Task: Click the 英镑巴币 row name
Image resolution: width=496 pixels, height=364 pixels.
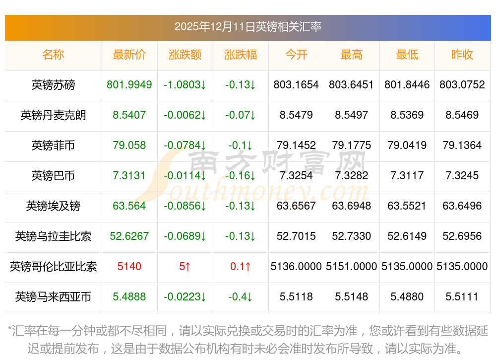Action: pyautogui.click(x=53, y=175)
